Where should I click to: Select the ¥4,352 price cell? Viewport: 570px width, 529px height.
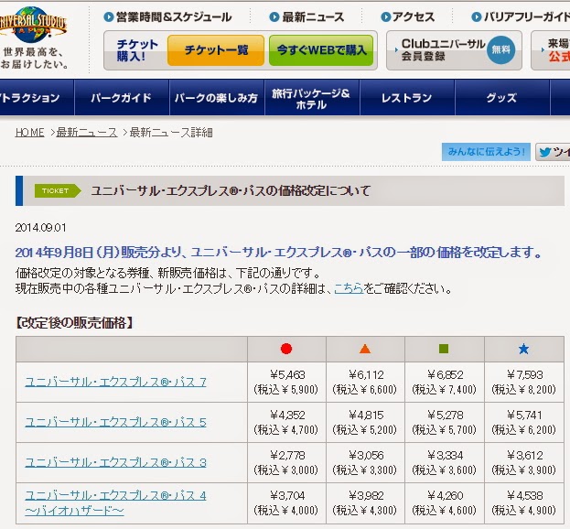[x=286, y=423]
